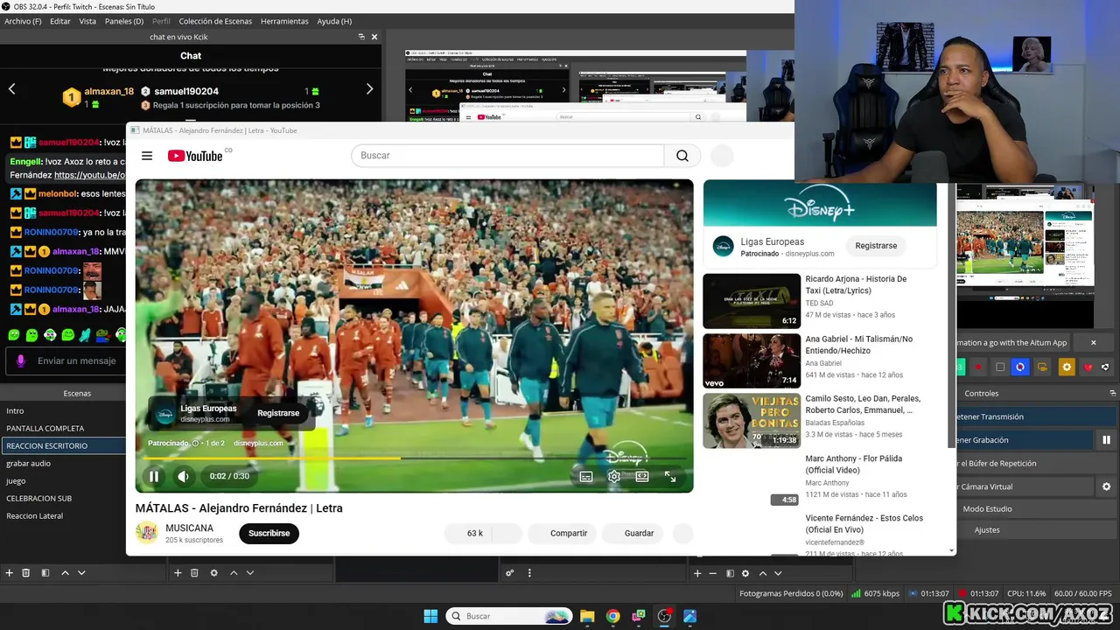Open Ajustes in Controles panel
Screen dimensions: 1120x630
[1037, 529]
